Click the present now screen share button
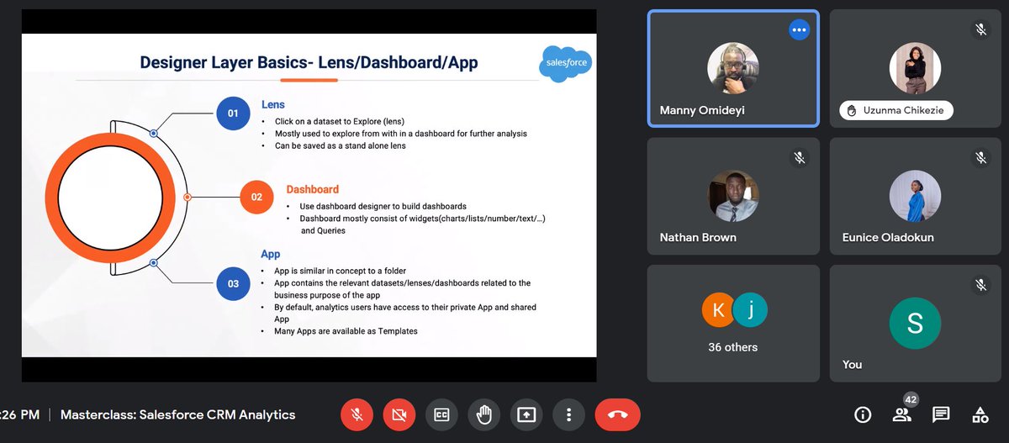This screenshot has height=443, width=1009. point(526,414)
